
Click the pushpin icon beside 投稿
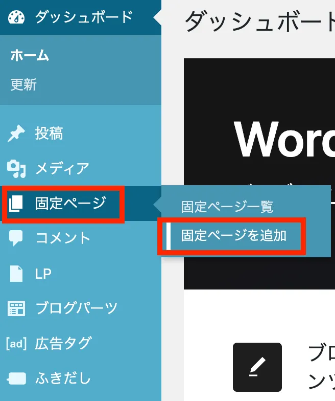coord(16,133)
